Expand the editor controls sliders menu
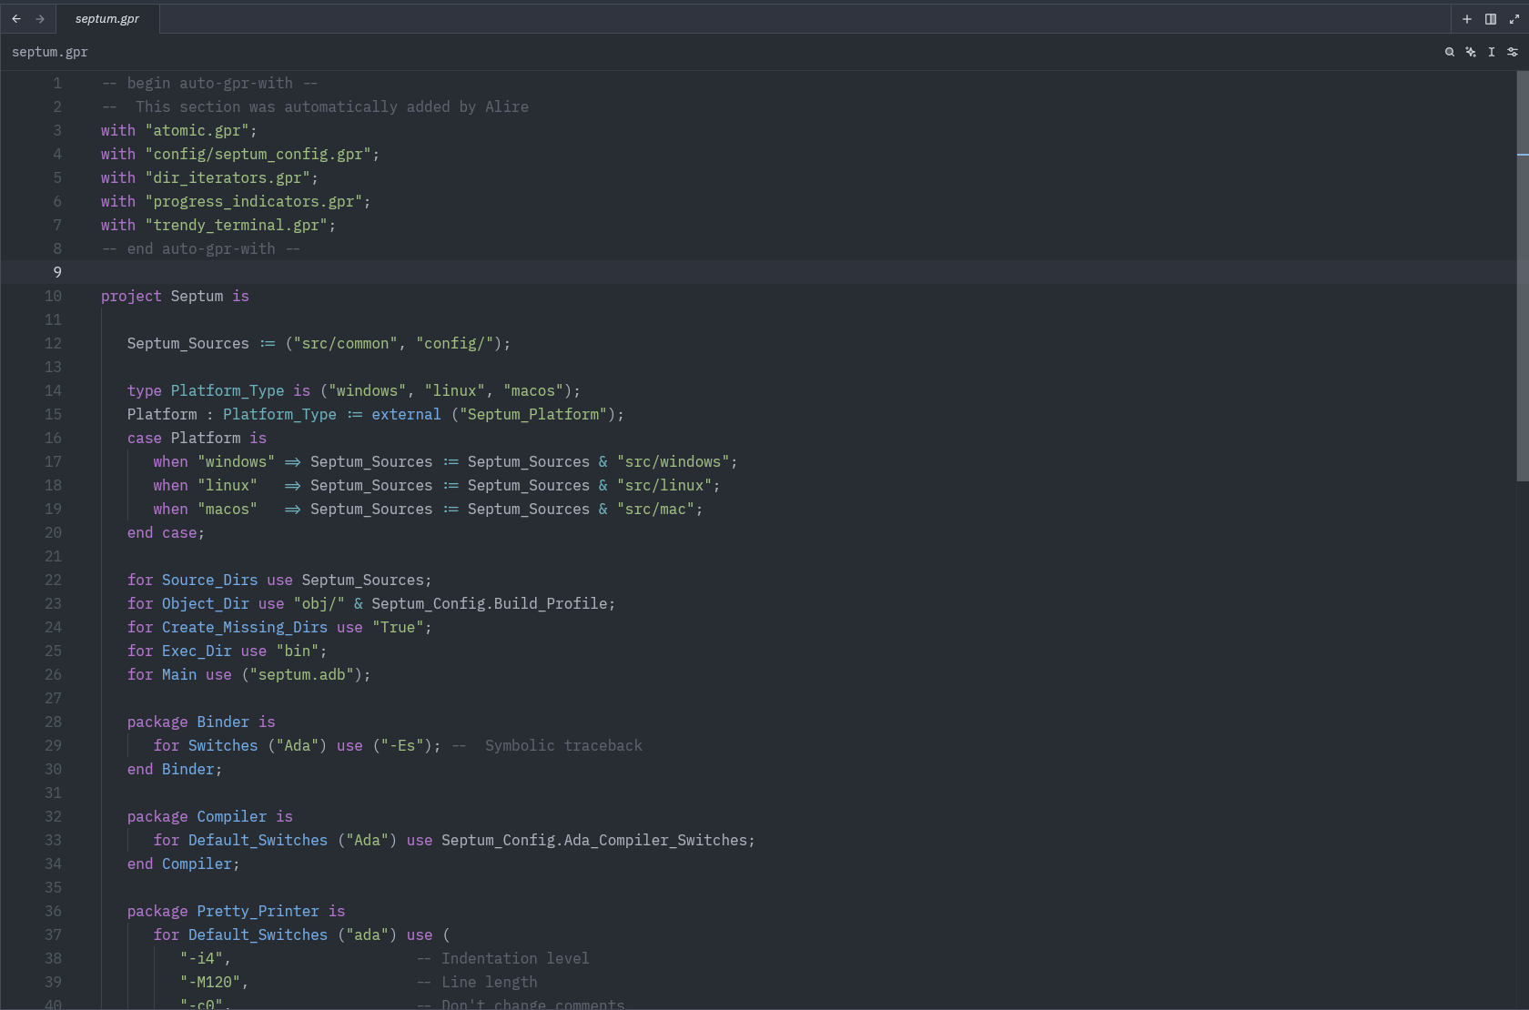 1513,52
